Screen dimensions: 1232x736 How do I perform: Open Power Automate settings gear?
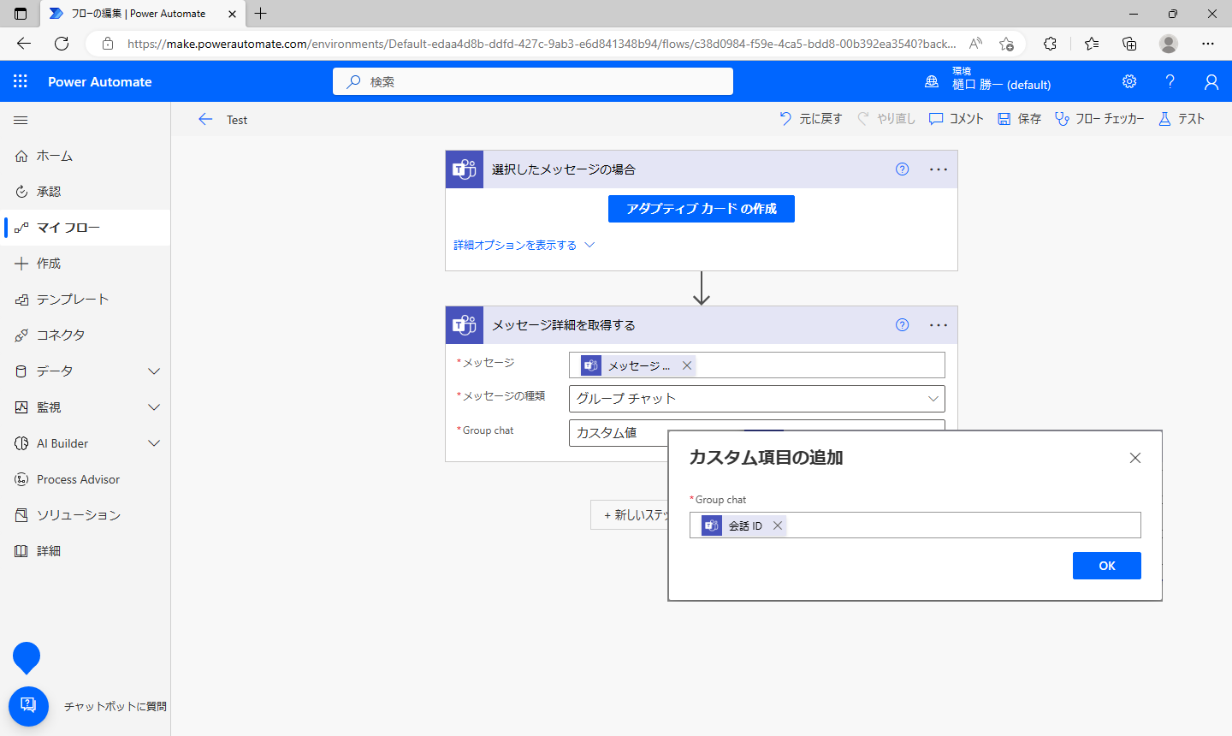[x=1129, y=81]
